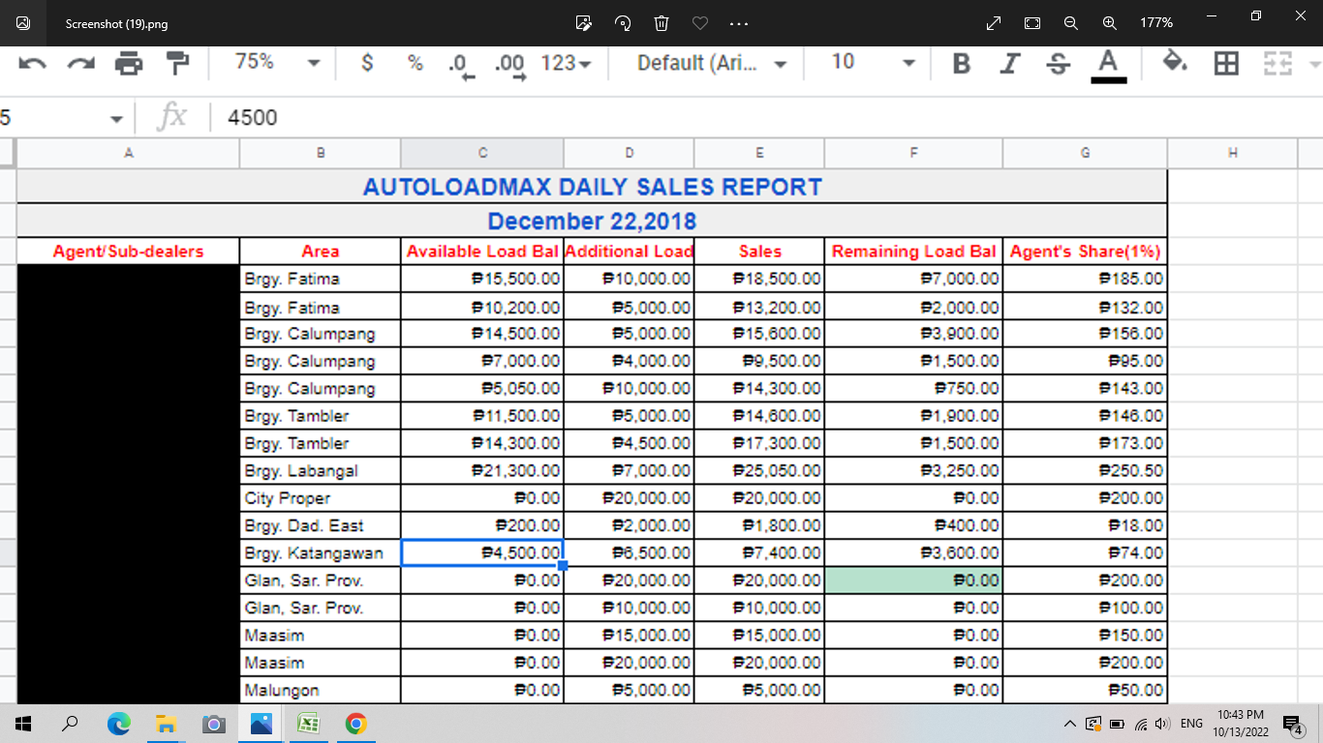
Task: Toggle bold formatting
Action: [961, 63]
